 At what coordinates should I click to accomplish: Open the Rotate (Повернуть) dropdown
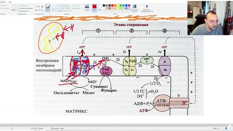tap(24, 11)
